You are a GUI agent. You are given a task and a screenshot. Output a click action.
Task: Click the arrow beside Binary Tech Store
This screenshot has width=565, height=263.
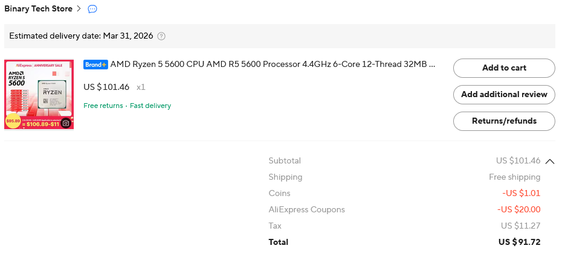click(79, 8)
